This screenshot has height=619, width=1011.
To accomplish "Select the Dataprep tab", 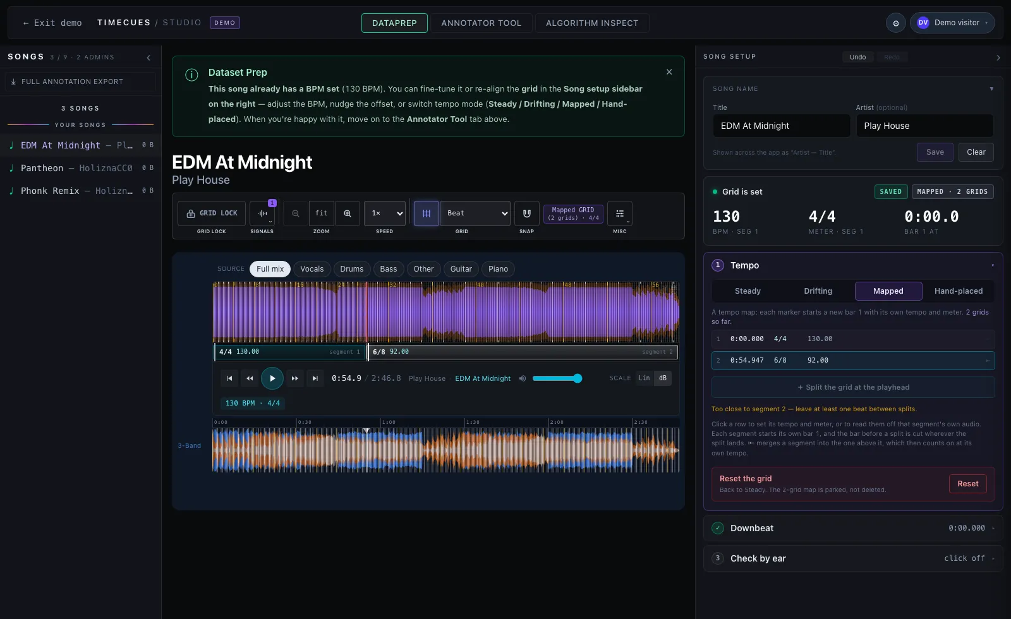I will 394,23.
